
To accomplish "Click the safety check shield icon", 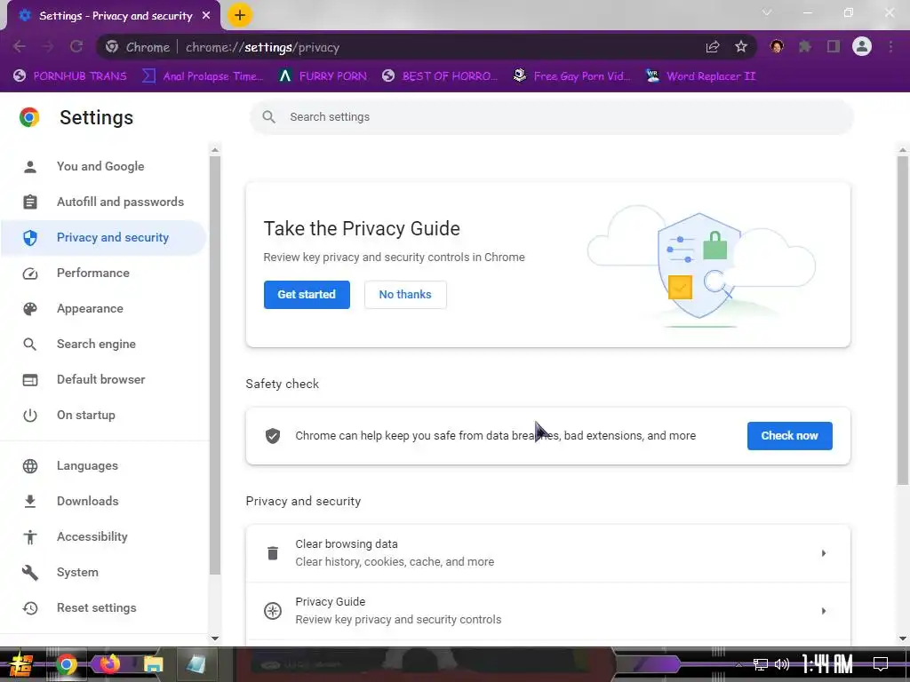I will pos(273,436).
